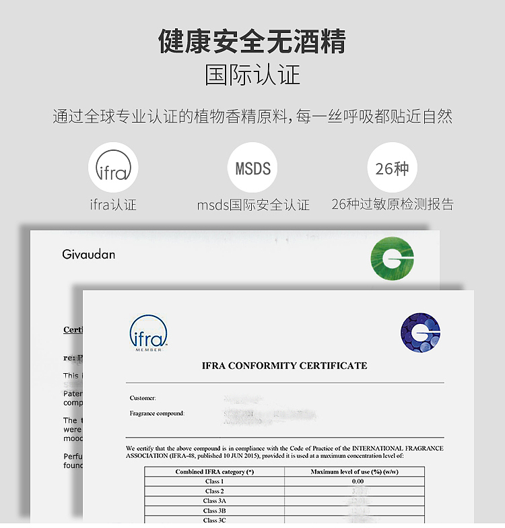This screenshot has width=505, height=528.
Task: Click the label msds国际安全认证
Action: click(253, 205)
